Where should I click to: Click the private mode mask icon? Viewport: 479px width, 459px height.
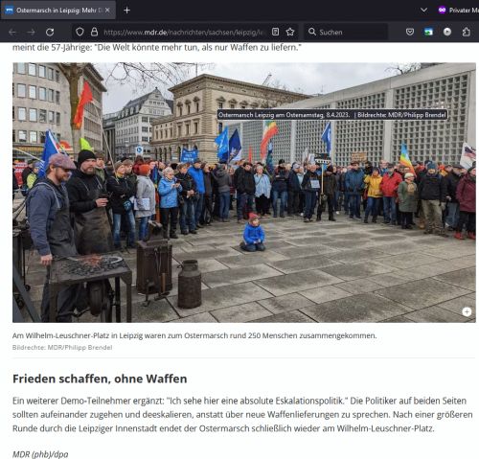[442, 11]
